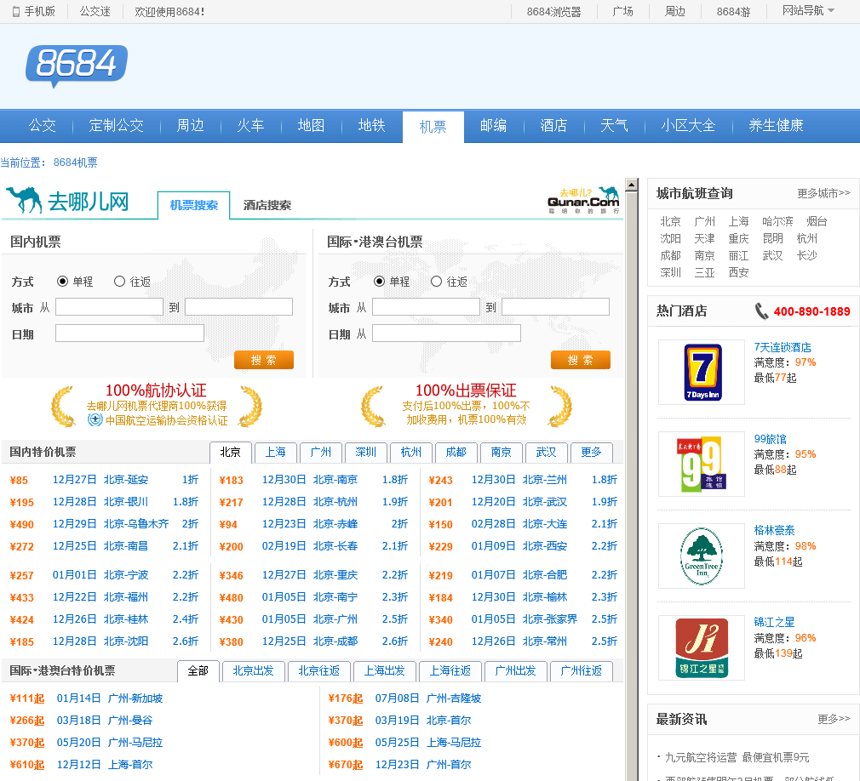Click the 手机版 mobile icon link

[x=33, y=12]
